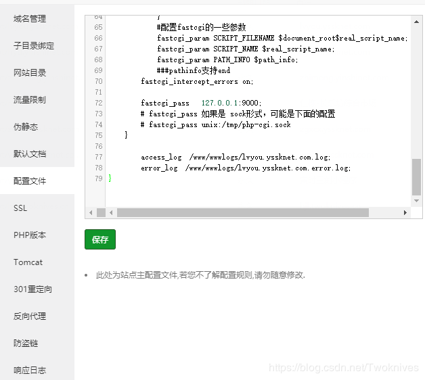The width and height of the screenshot is (425, 380).
Task: Open the 响应日志 tab
Action: (x=30, y=371)
